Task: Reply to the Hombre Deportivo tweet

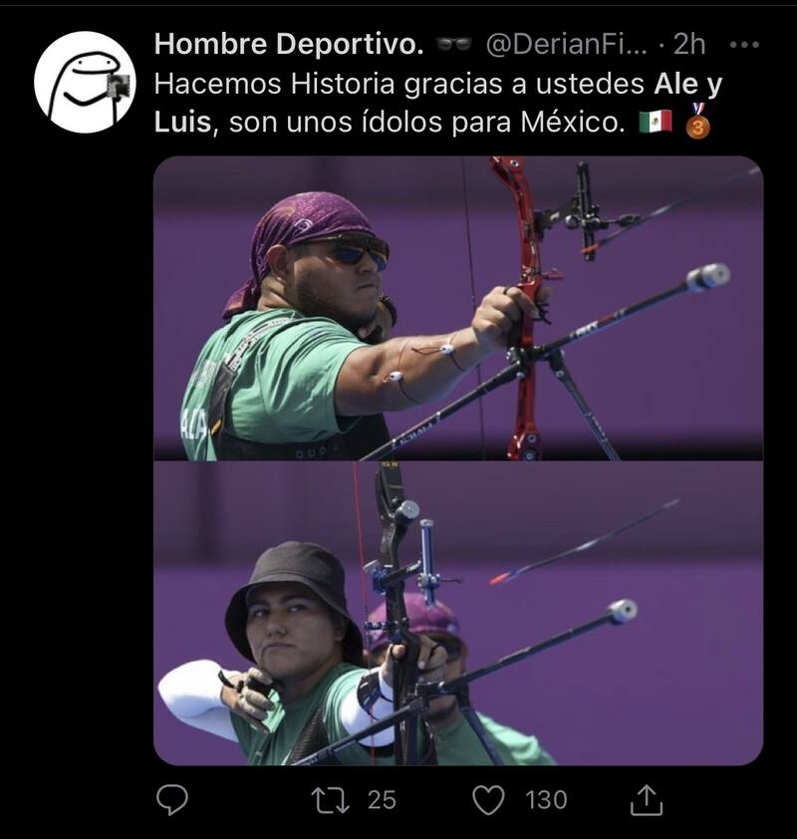Action: (173, 798)
